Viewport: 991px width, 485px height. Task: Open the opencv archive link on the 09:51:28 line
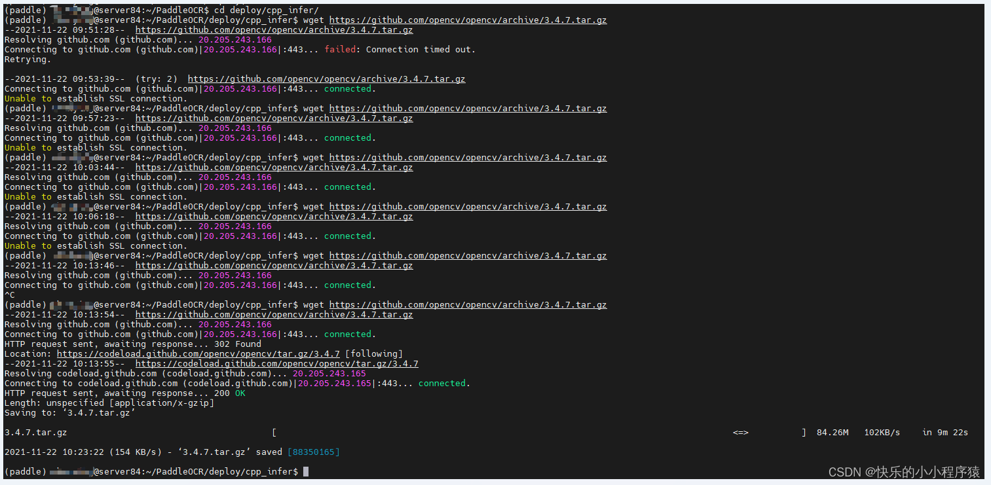point(274,30)
